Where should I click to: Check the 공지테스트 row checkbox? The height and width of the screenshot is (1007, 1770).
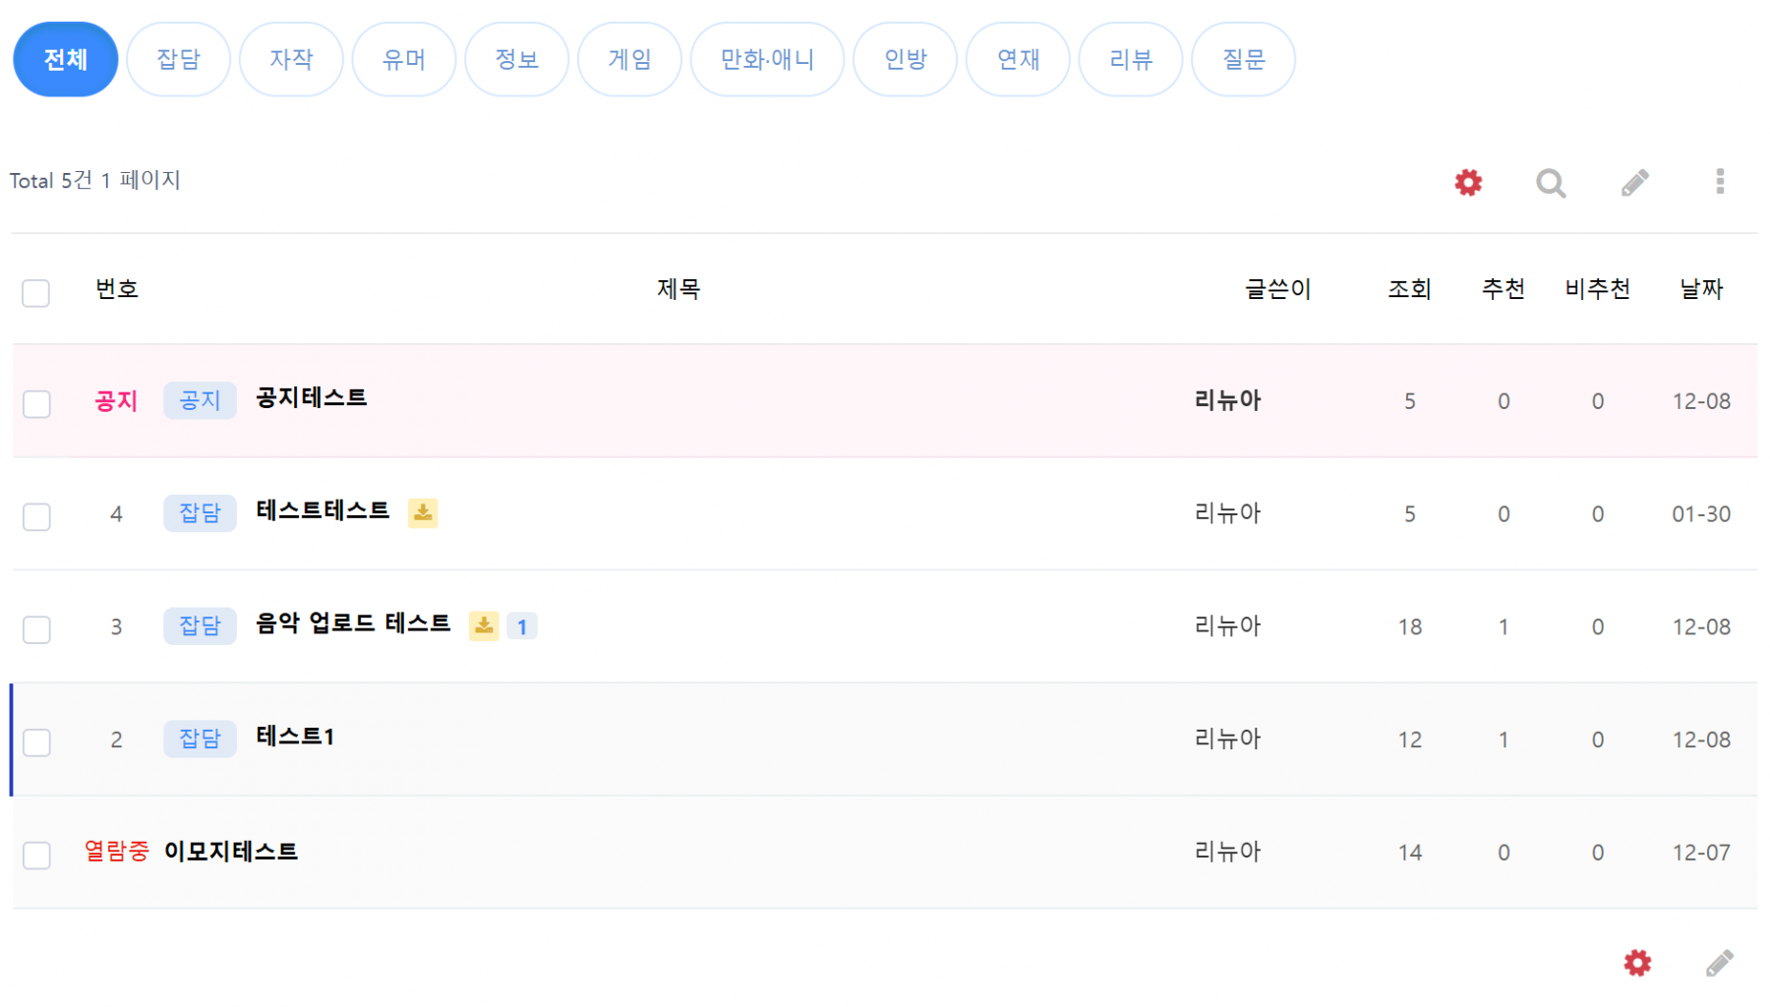pyautogui.click(x=36, y=404)
